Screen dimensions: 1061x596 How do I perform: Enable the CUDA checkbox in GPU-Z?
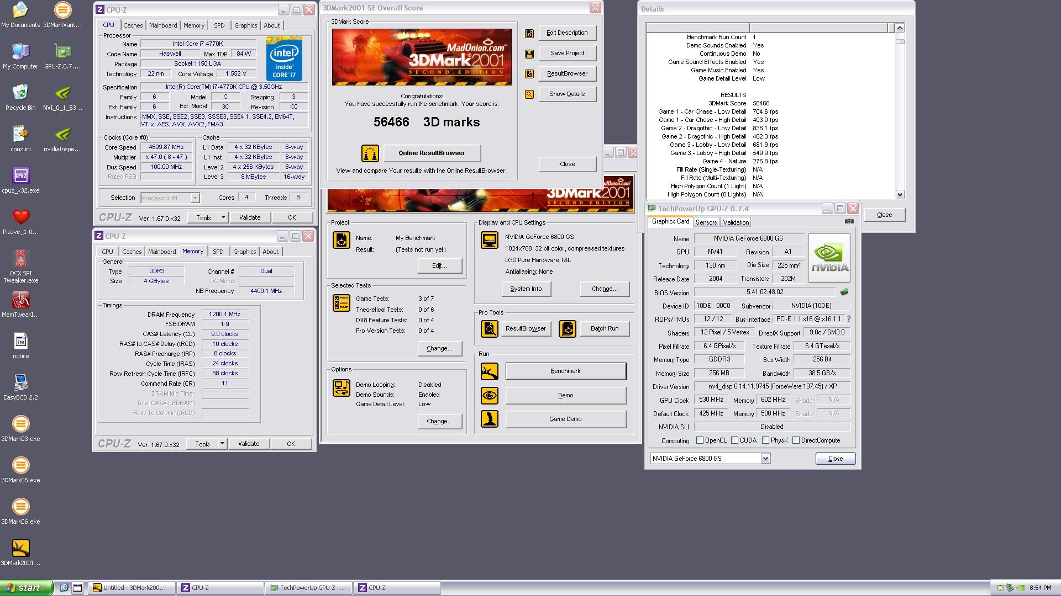tap(734, 440)
